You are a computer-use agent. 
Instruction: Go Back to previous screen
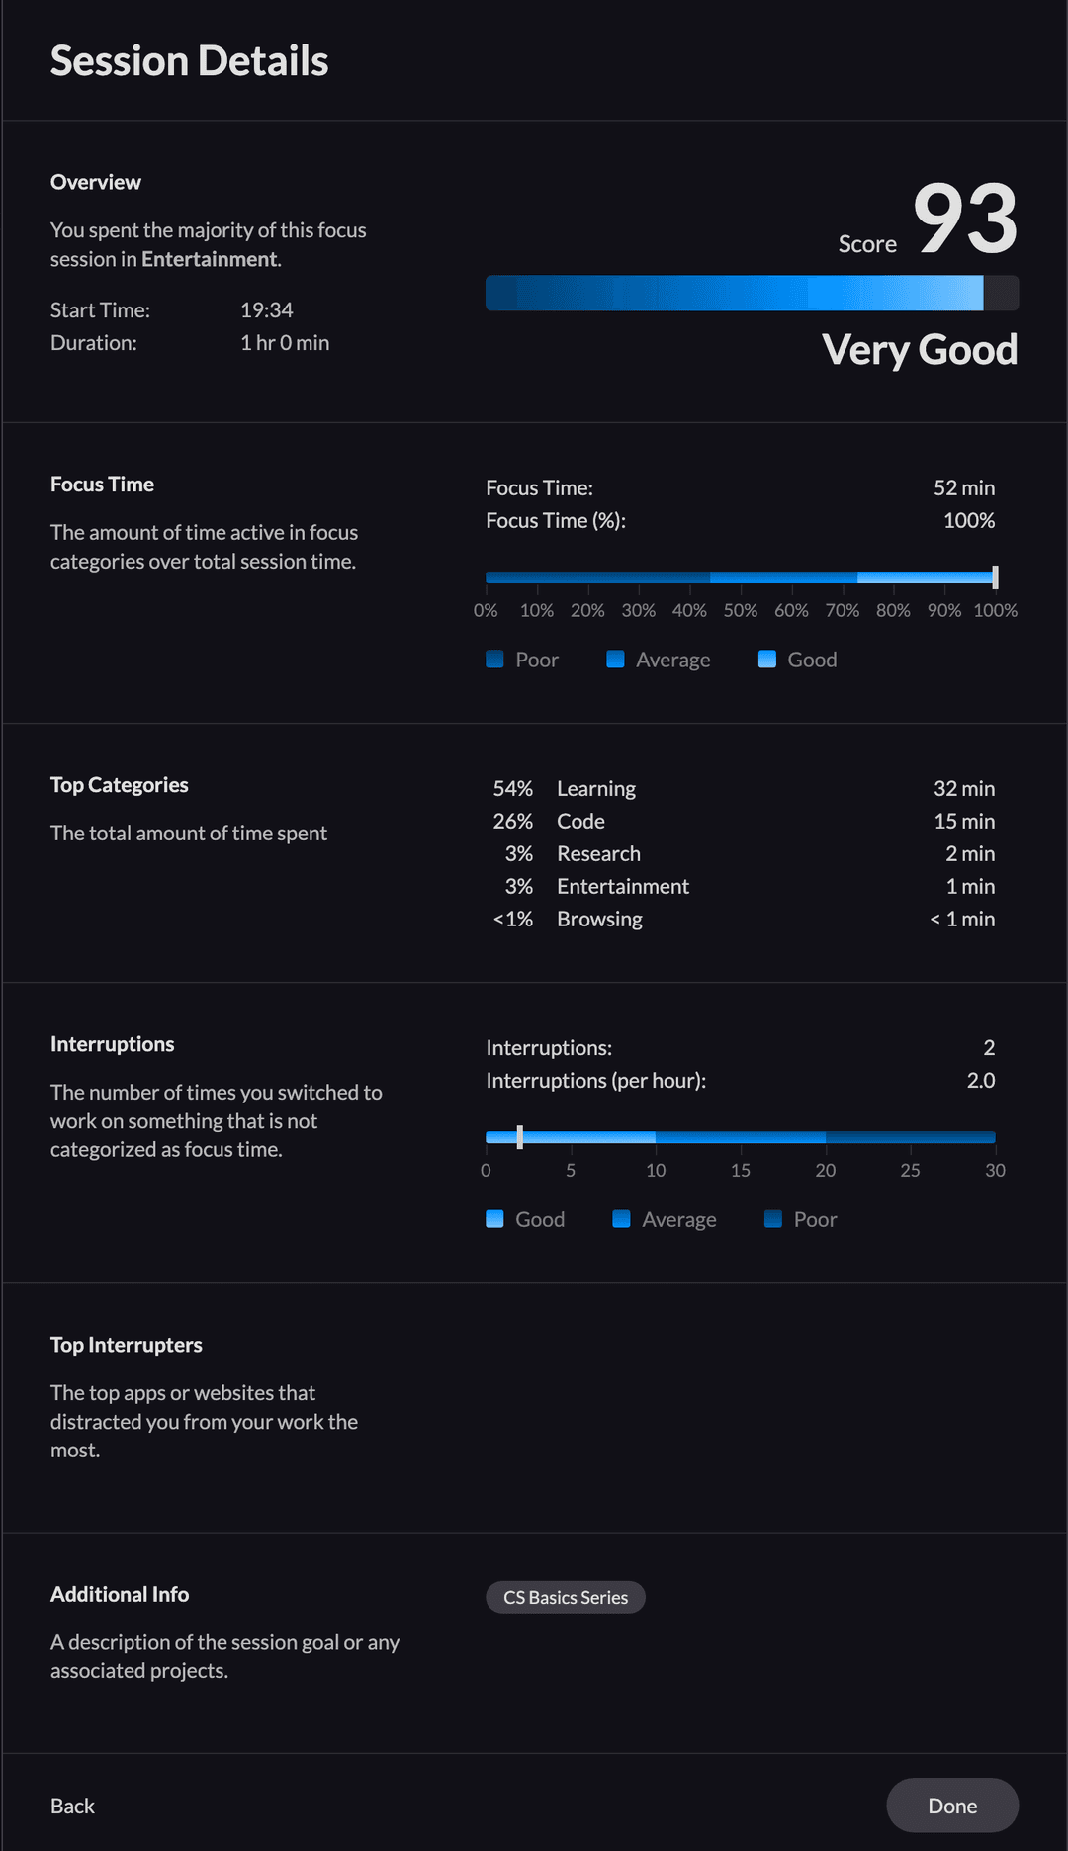(x=72, y=1806)
